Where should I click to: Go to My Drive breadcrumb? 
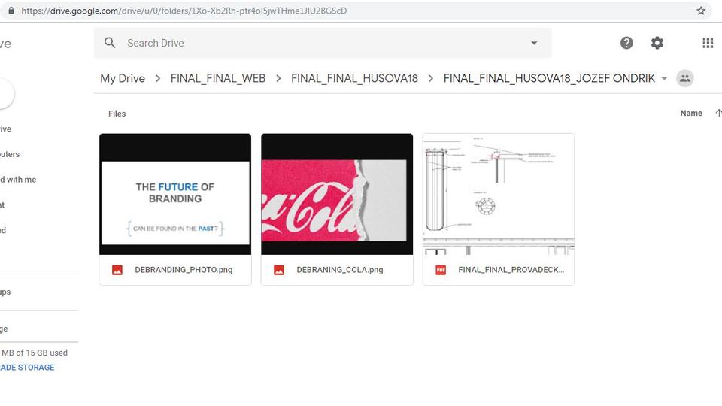point(123,78)
